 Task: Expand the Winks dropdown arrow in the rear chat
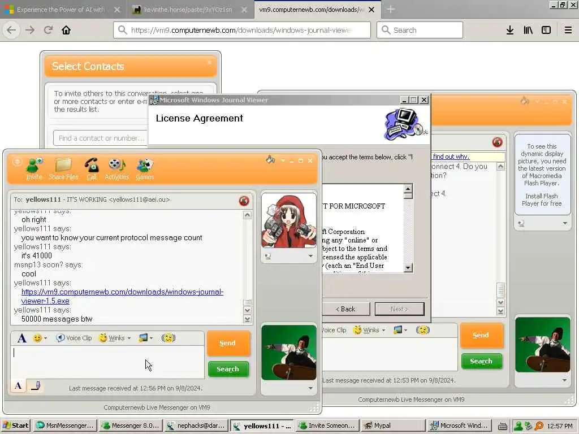point(383,330)
